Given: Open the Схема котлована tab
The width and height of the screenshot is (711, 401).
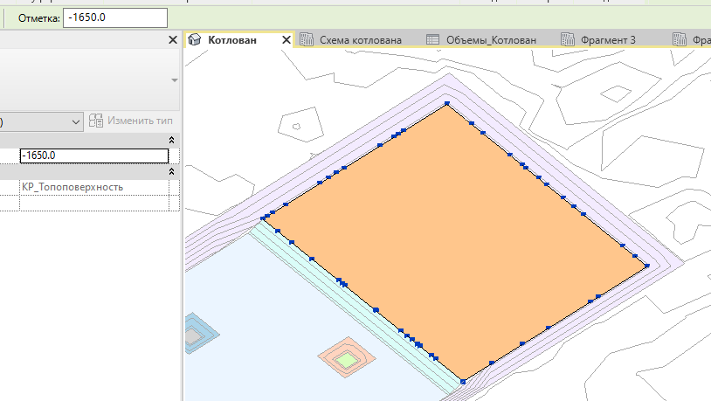Looking at the screenshot, I should pos(361,40).
